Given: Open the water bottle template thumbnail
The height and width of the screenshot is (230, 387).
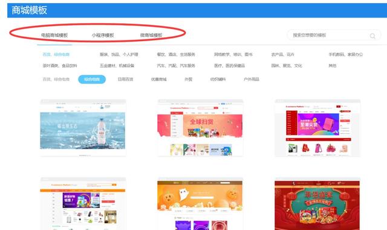Looking at the screenshot, I should [x=83, y=128].
